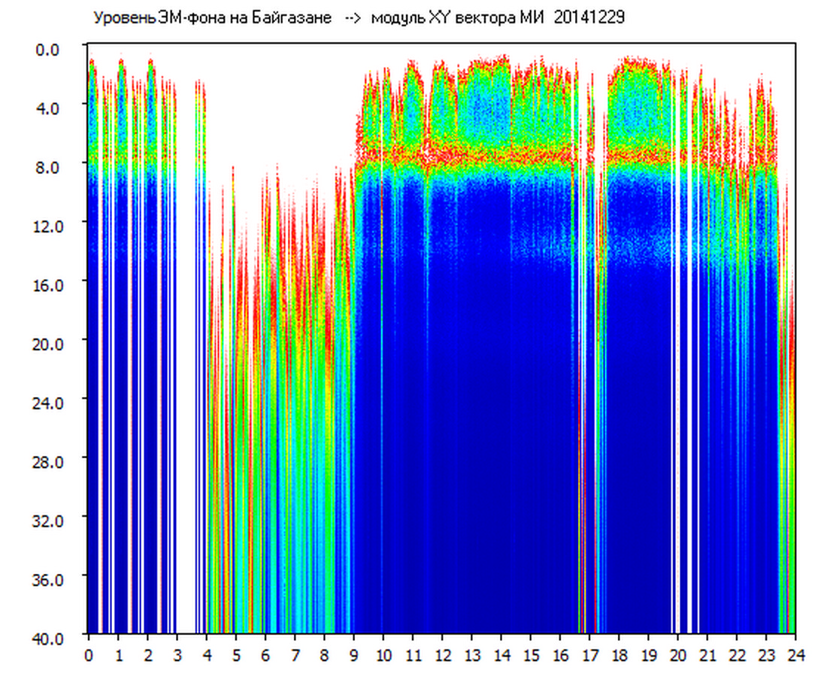Viewport: 824px width, 677px height.
Task: Select the hour 12 tick label
Action: click(442, 655)
